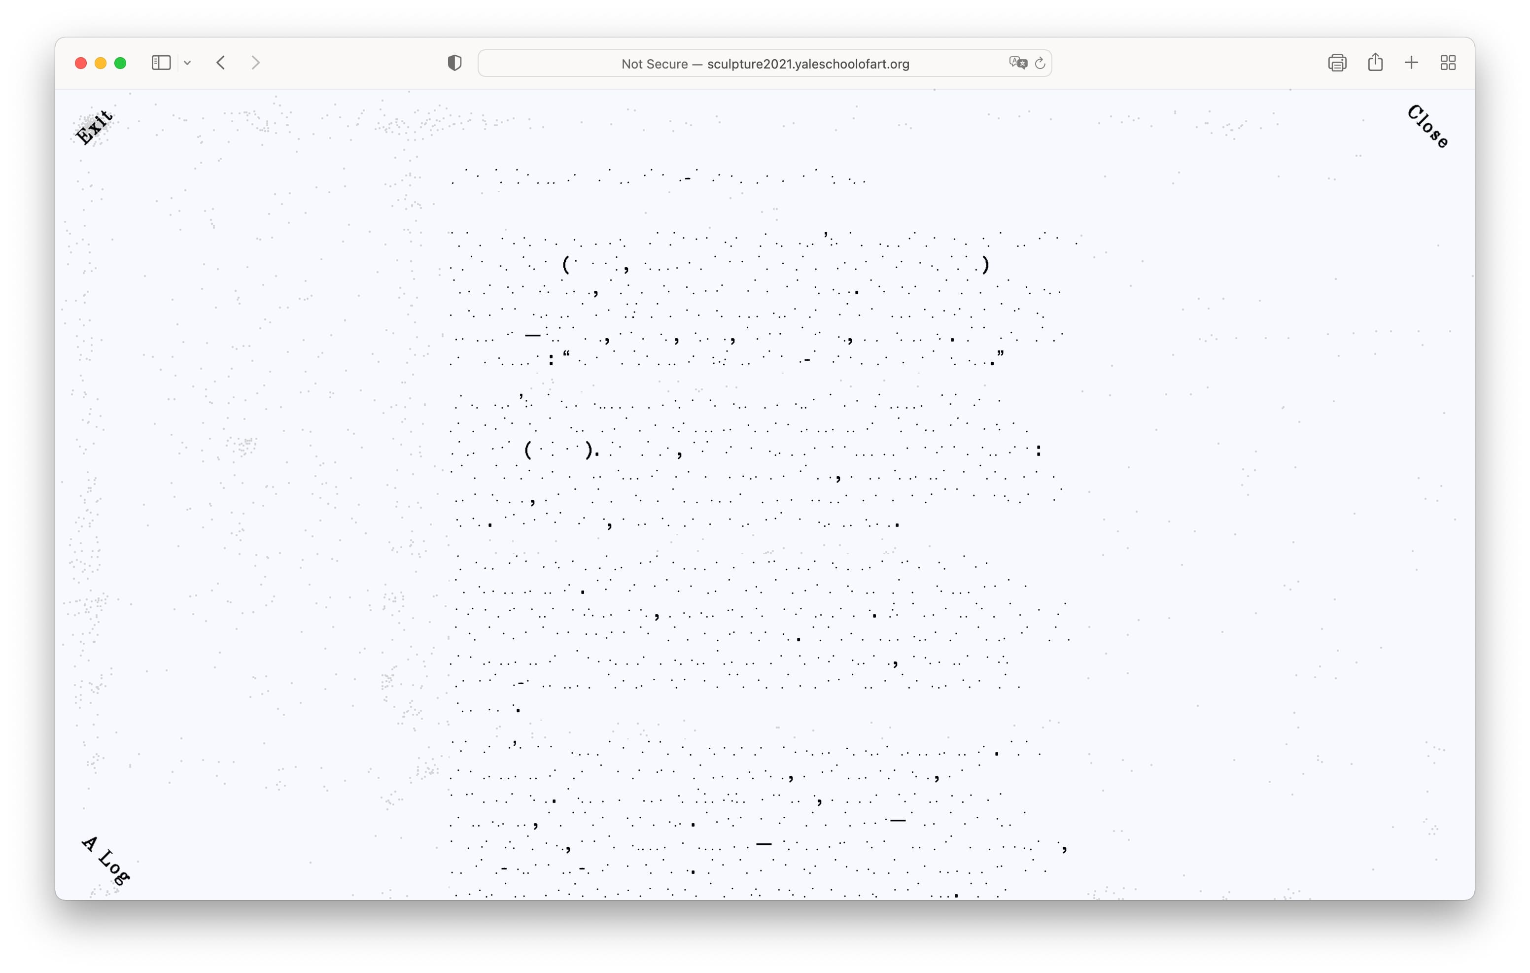Minimize the window with yellow button
Image resolution: width=1530 pixels, height=973 pixels.
pos(101,63)
